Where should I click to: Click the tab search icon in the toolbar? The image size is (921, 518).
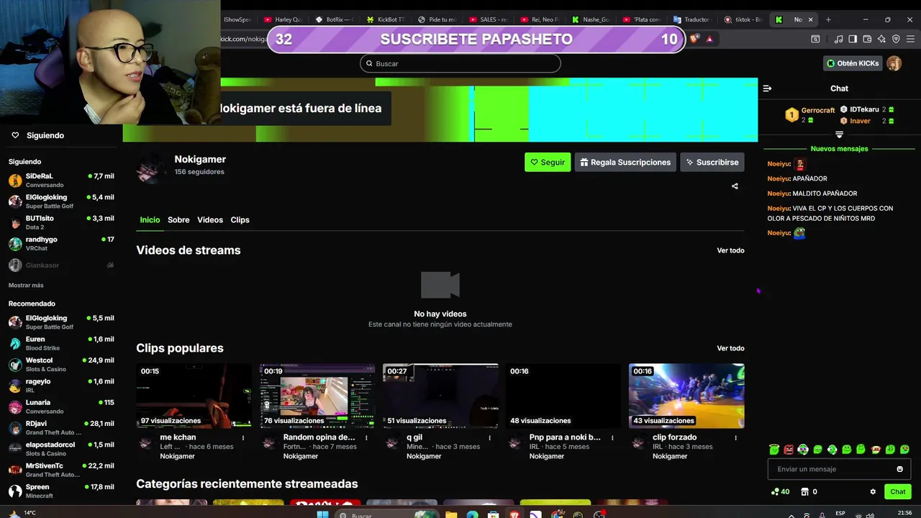815,39
